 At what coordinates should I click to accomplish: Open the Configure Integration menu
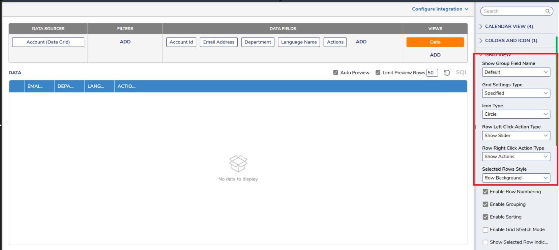coord(440,9)
